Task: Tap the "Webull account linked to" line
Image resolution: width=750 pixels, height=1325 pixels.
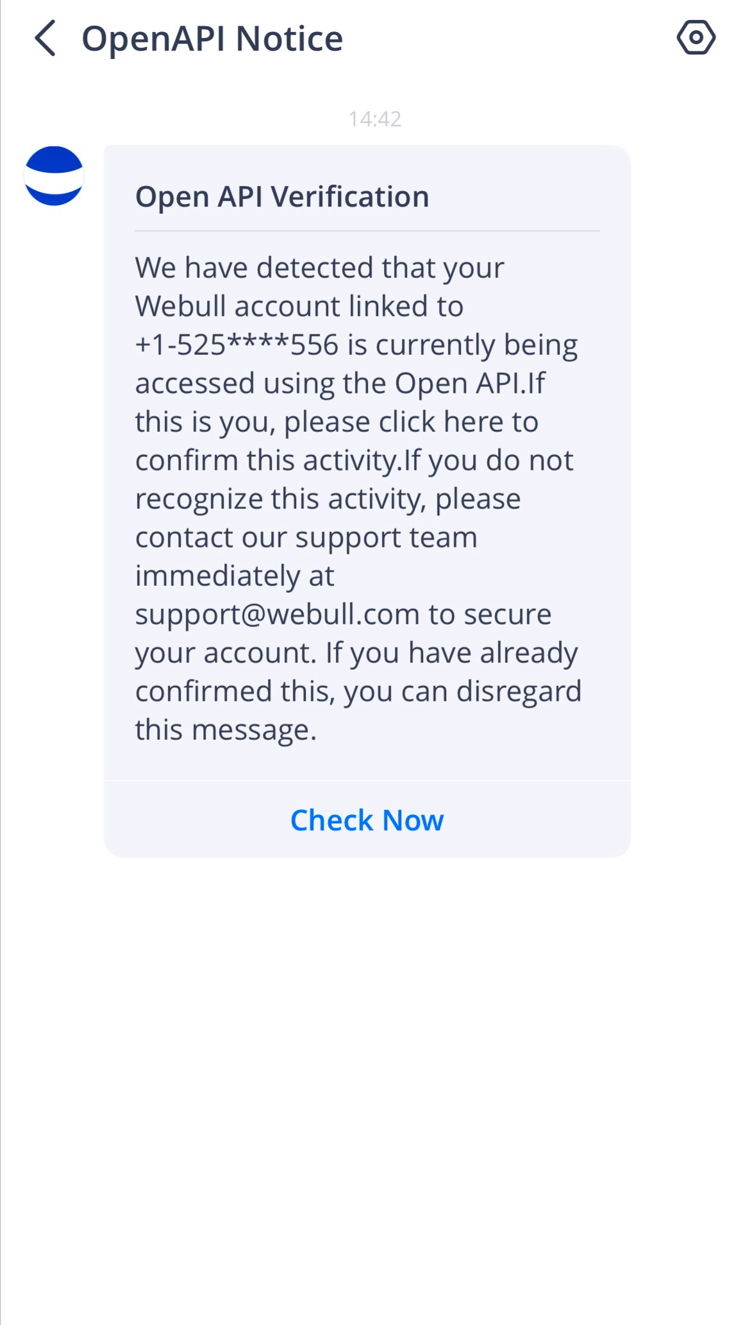Action: click(299, 306)
